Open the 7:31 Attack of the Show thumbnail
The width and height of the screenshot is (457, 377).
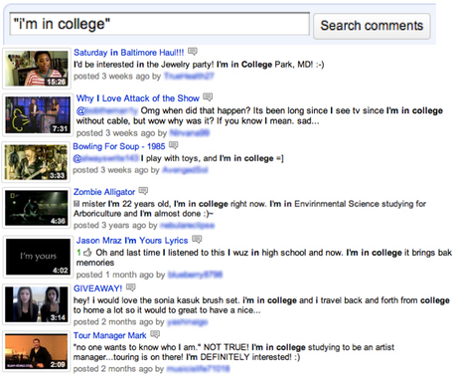tap(38, 115)
